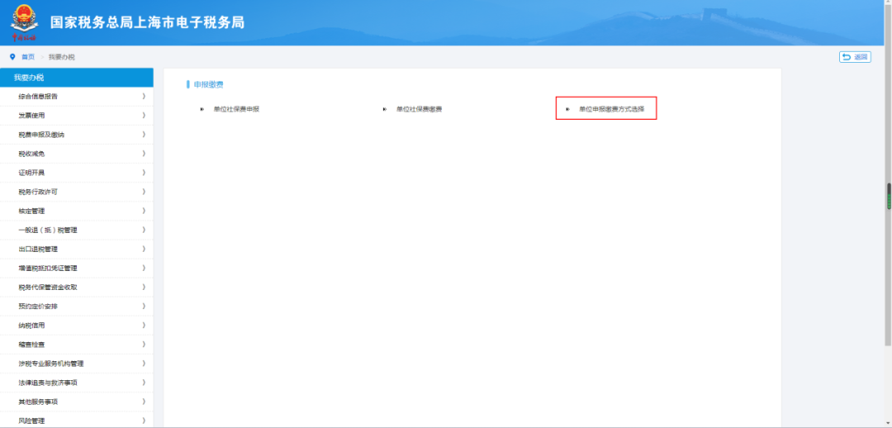Click the arrow icon beside 单位申报缴费方式选择

tap(567, 109)
